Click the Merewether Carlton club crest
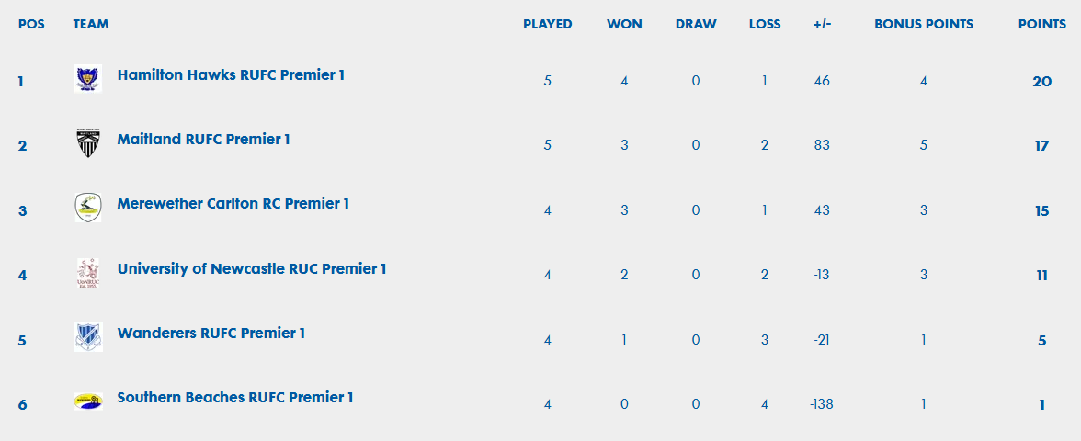Viewport: 1081px width, 441px height. tap(88, 208)
